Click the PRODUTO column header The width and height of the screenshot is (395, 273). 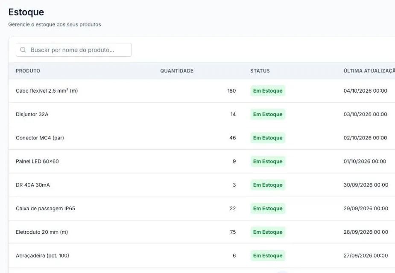[x=28, y=71]
